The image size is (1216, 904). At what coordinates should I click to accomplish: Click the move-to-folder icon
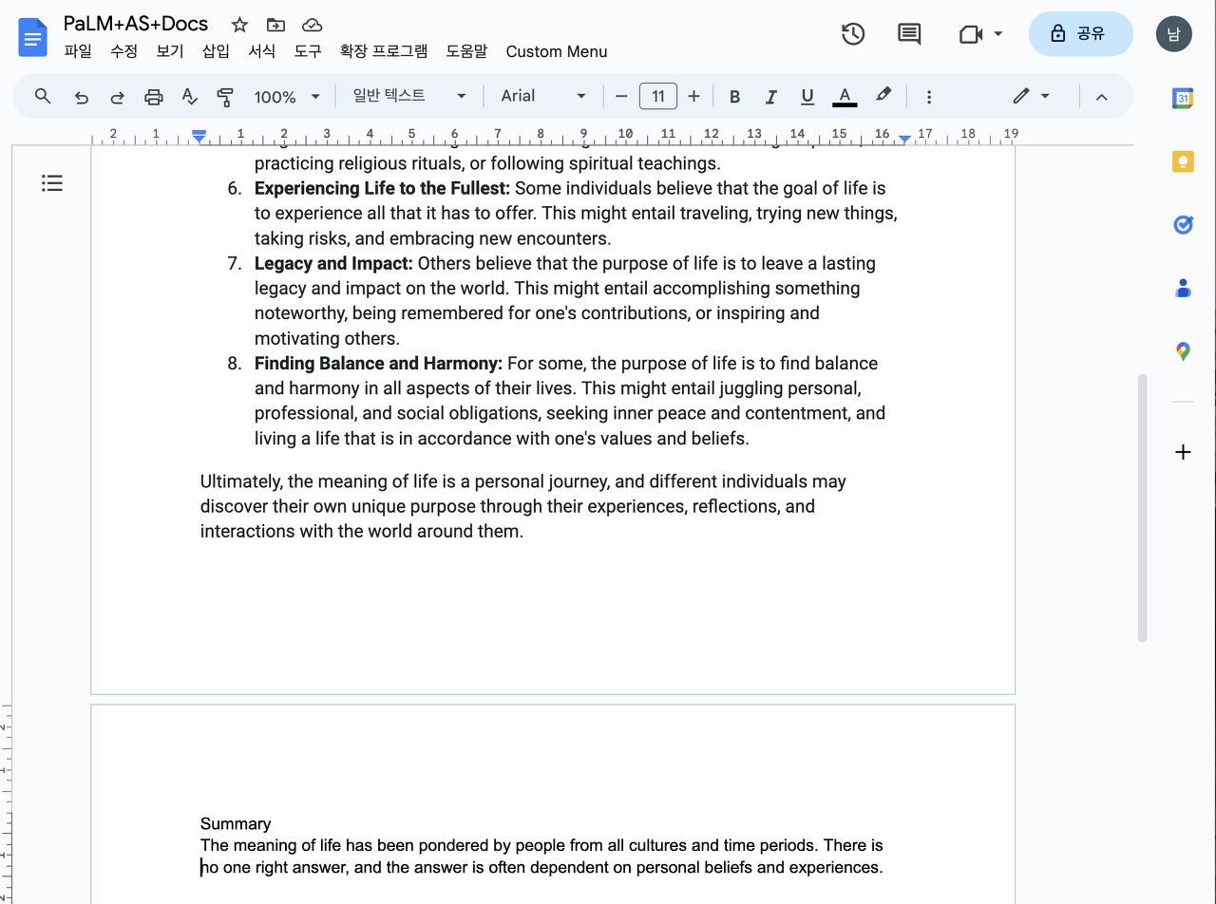(x=275, y=25)
